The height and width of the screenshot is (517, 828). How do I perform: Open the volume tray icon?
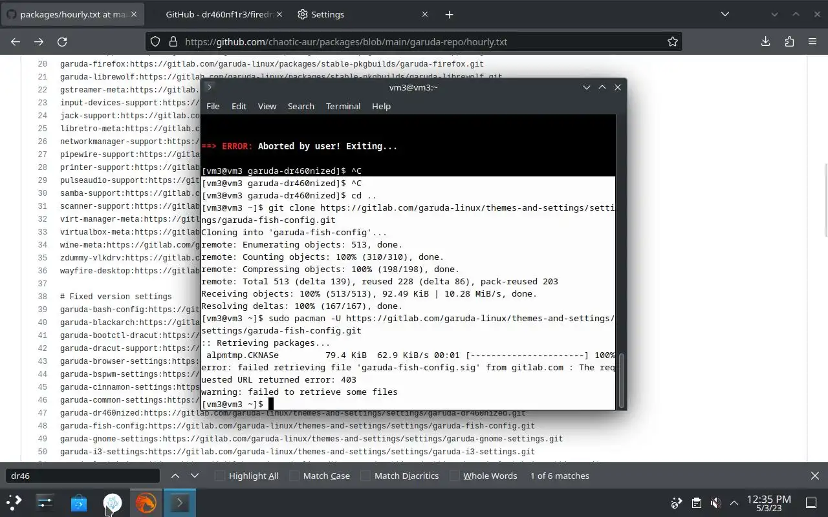pos(715,502)
